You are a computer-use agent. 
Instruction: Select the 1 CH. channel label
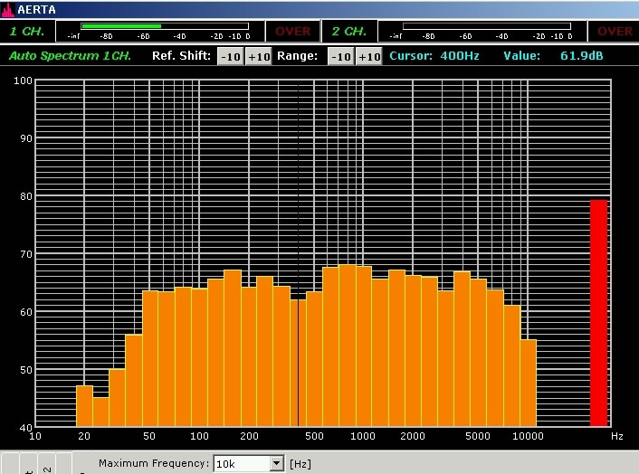tap(27, 32)
